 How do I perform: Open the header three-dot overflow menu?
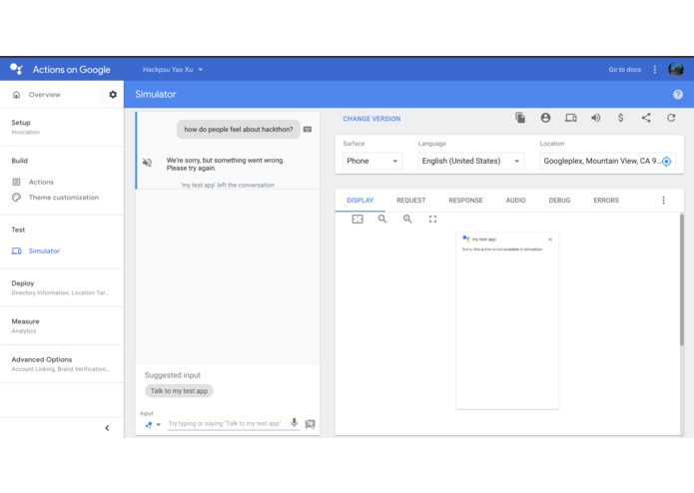655,70
